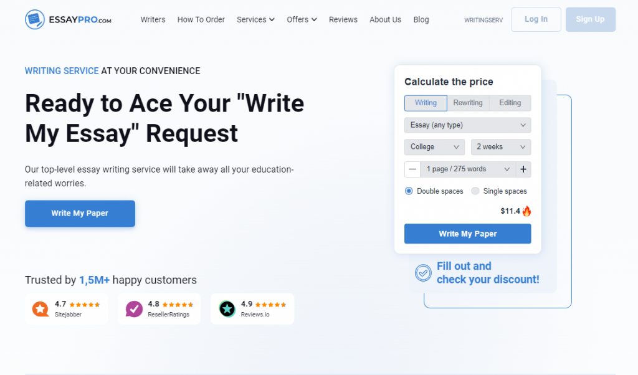Open the 2 weeks deadline dropdown

(501, 147)
